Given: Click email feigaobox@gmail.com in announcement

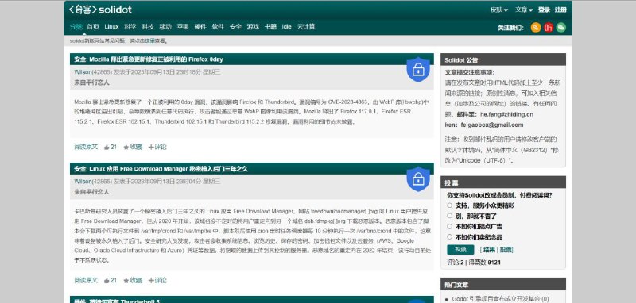Looking at the screenshot, I should [491, 125].
